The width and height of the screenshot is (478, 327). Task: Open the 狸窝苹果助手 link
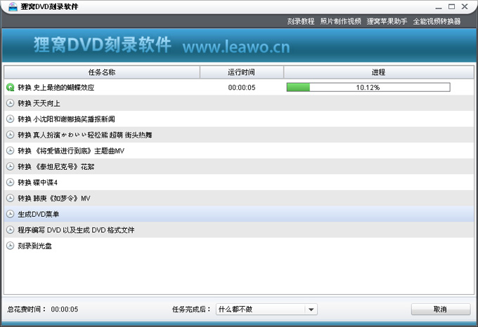click(387, 21)
